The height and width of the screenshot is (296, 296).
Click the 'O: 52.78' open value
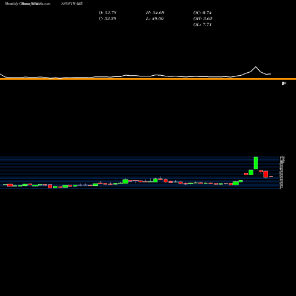pos(107,13)
